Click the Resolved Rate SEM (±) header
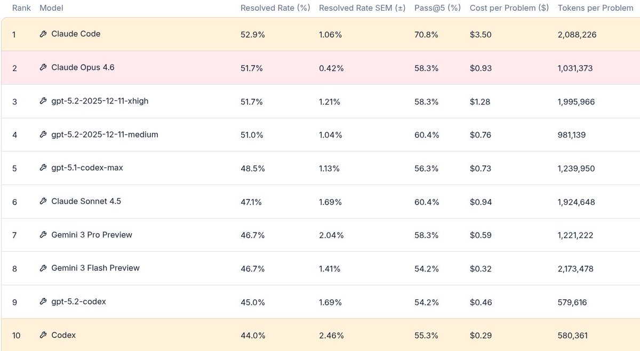This screenshot has height=351, width=640. pyautogui.click(x=362, y=8)
